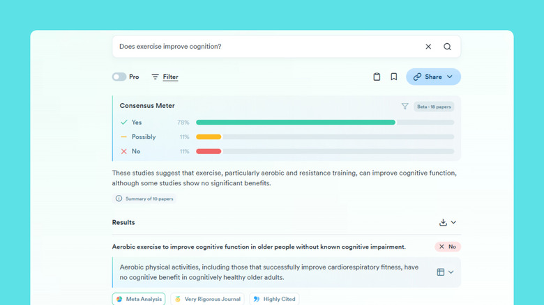The image size is (544, 305).
Task: Expand the paper snapshot chevron
Action: tap(451, 272)
